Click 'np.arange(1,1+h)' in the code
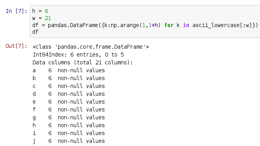 coord(135,25)
